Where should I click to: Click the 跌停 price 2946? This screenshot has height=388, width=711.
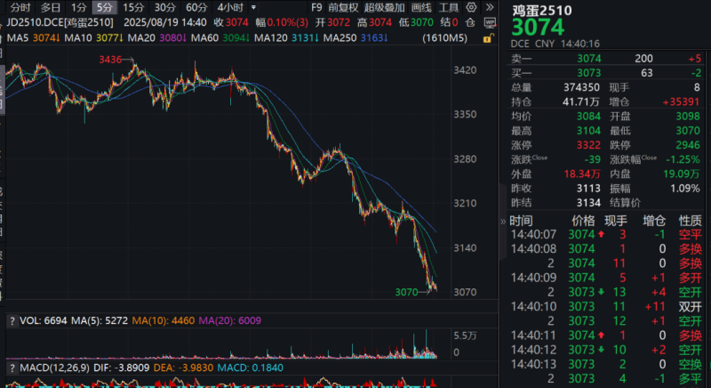688,145
